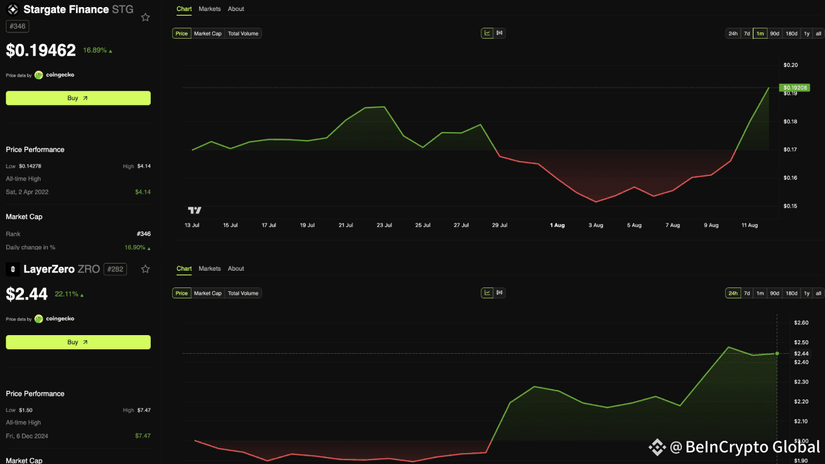
Task: Click the Stargate Finance logo icon
Action: tap(12, 10)
